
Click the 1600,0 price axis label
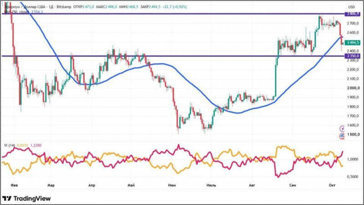coord(353,125)
